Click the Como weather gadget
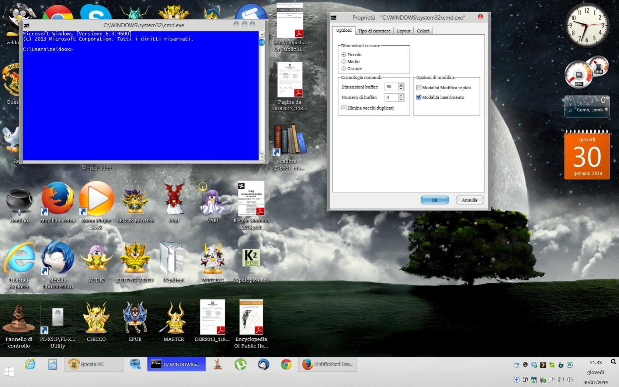Screen dimensions: 619x387 tap(587, 107)
